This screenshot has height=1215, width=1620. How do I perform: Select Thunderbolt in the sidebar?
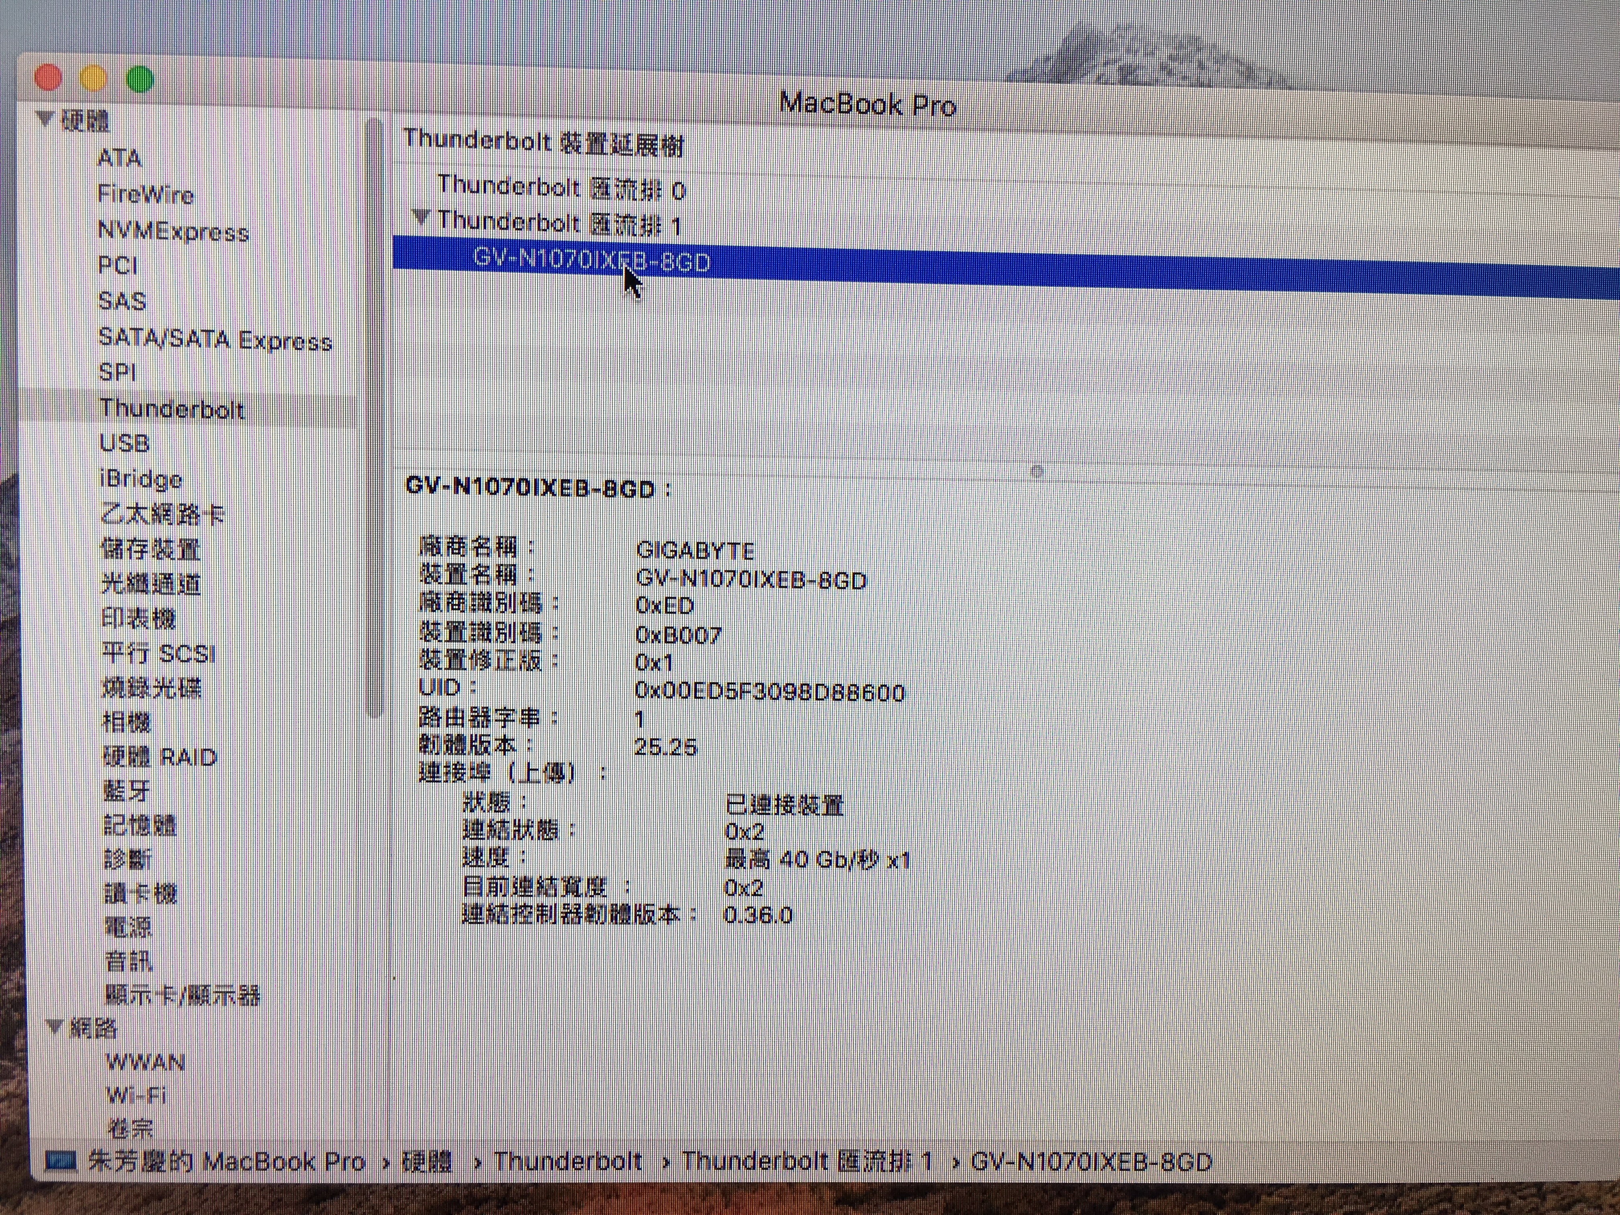[x=172, y=409]
